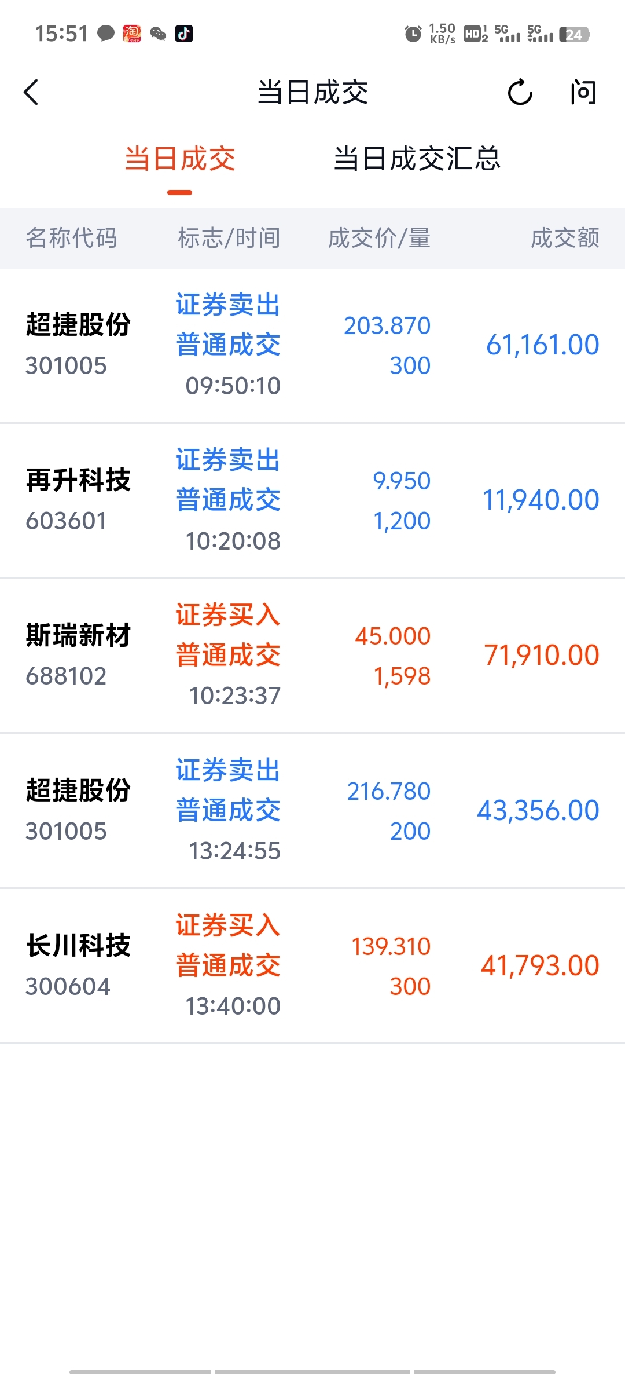Open 超捷股份 sell trade at 09:50:10
The width and height of the screenshot is (625, 1376).
[x=312, y=345]
